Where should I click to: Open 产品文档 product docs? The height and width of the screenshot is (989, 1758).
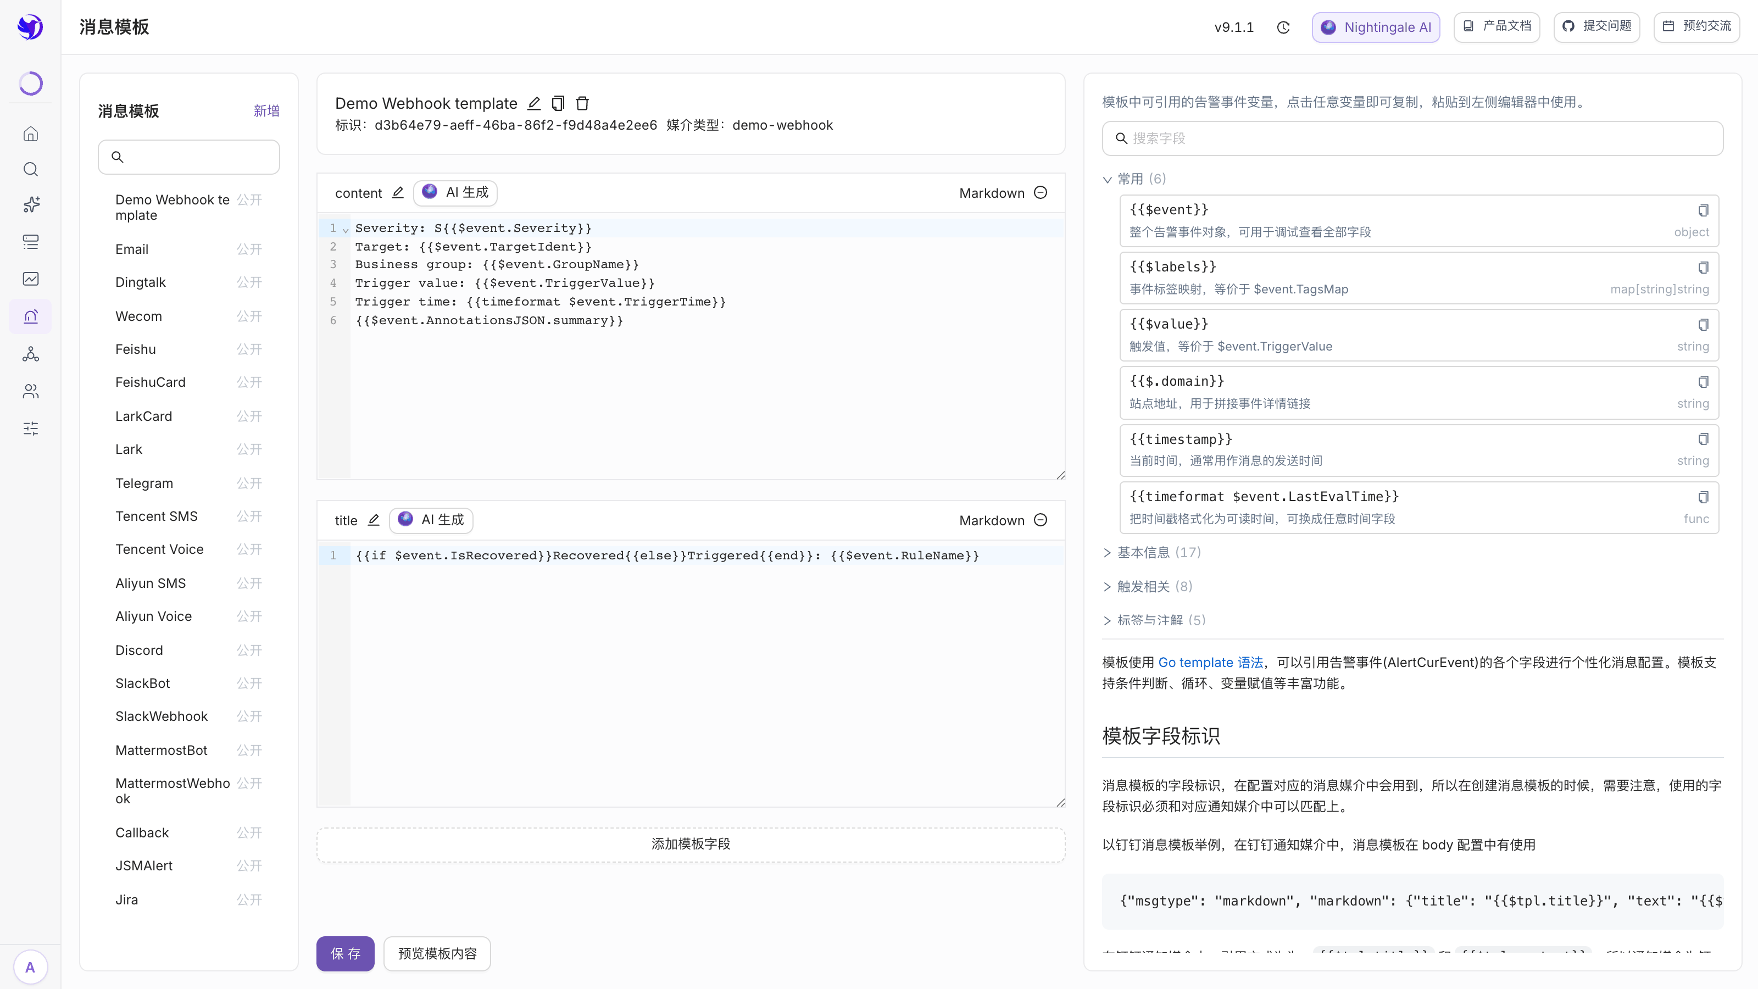click(1496, 27)
